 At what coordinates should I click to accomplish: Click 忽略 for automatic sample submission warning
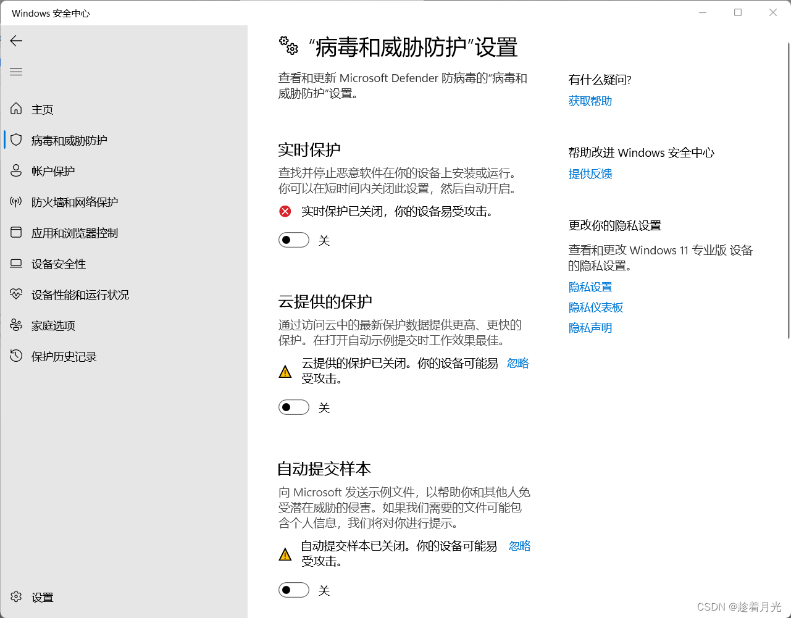click(520, 546)
